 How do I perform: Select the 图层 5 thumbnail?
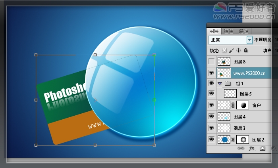pyautogui.click(x=230, y=94)
